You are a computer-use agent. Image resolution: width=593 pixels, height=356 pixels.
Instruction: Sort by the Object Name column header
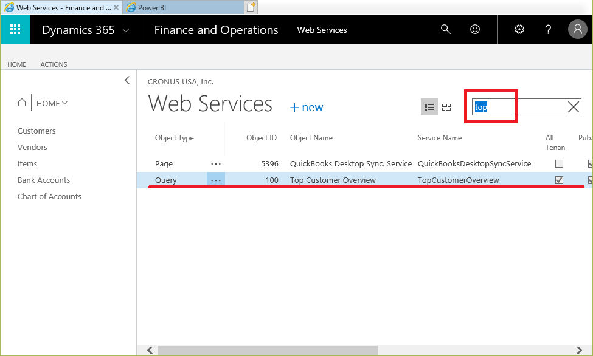point(311,138)
